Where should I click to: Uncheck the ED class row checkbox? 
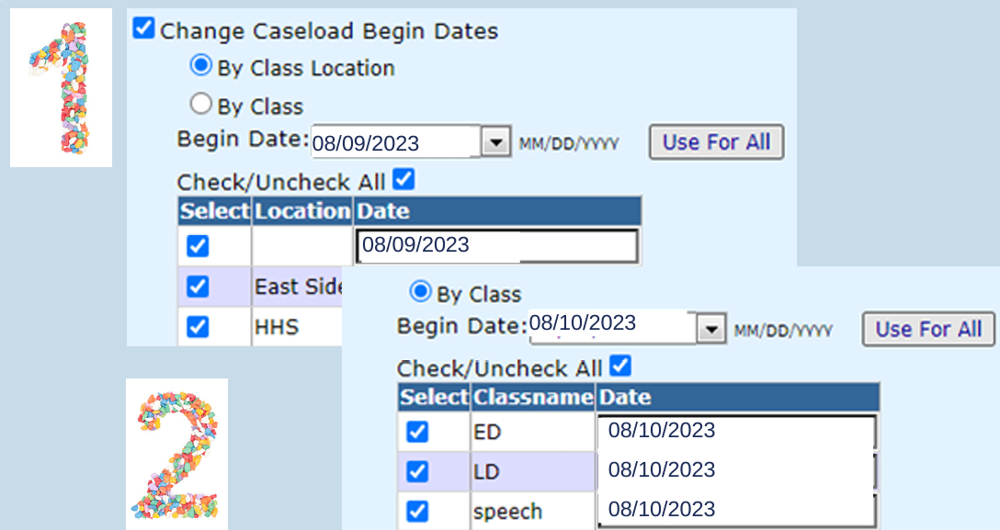click(417, 432)
